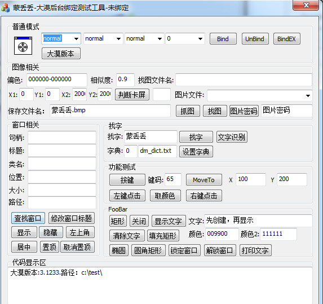Expand the second normal mode dropdown
Viewport: 323px width, 304px height.
(x=118, y=39)
